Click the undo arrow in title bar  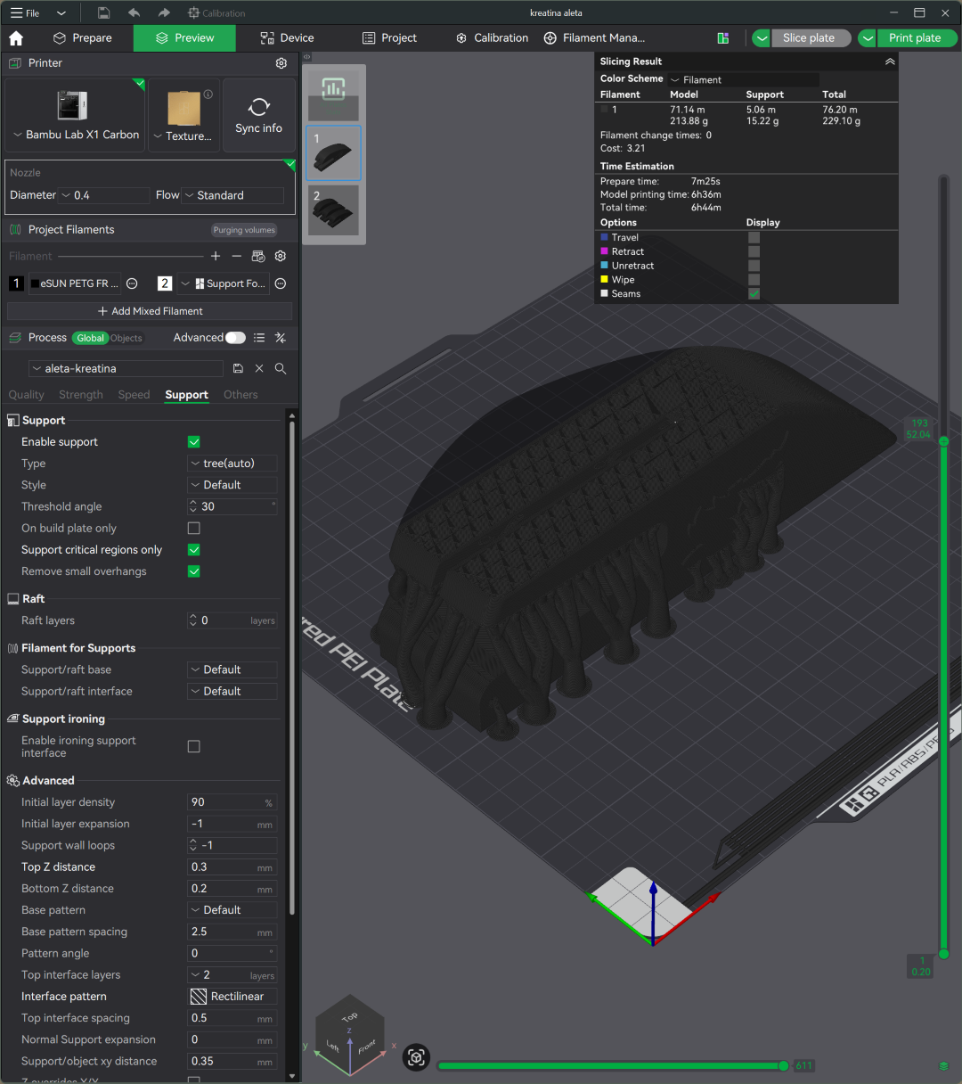point(134,12)
